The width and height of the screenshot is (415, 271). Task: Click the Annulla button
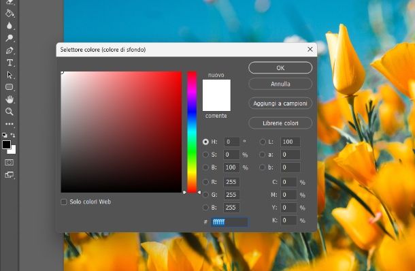point(280,84)
